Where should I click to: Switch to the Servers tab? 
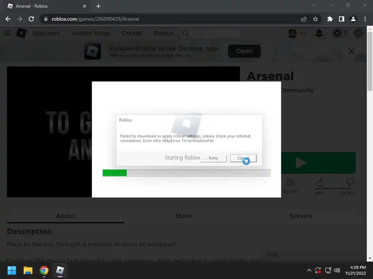click(x=301, y=216)
